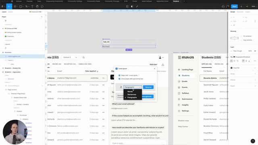
Task: Close the Lorem ipsum plugin dialog
Action: coord(154,68)
